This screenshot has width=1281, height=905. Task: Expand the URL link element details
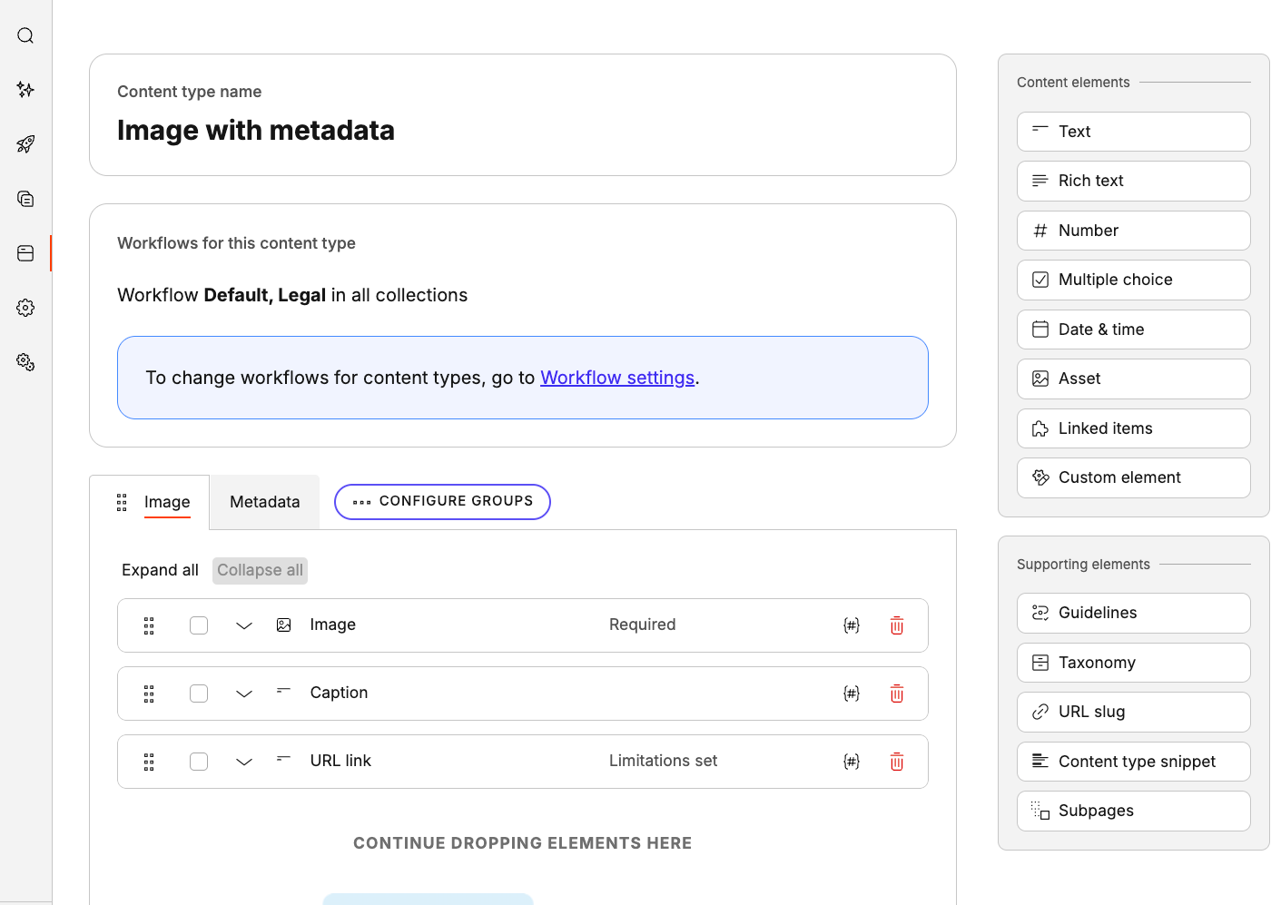point(243,762)
